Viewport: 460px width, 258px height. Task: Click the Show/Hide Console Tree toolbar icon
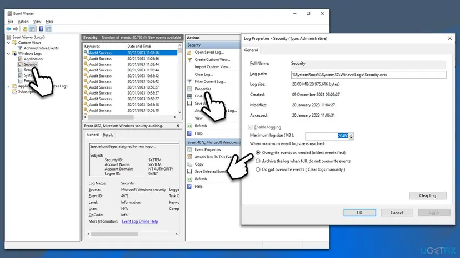click(x=32, y=29)
